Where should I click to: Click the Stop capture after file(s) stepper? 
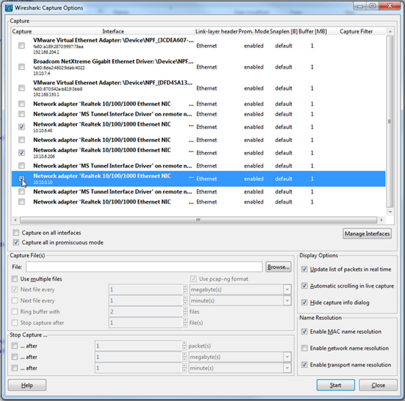(185, 323)
